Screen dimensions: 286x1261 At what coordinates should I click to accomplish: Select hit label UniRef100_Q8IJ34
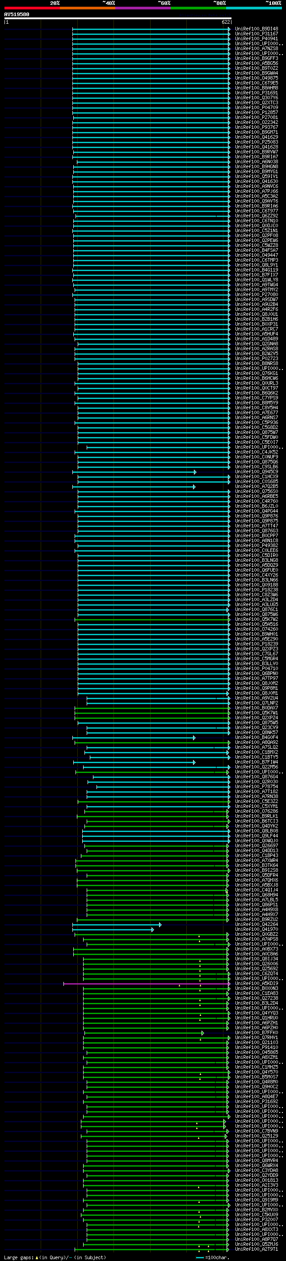coord(257,959)
